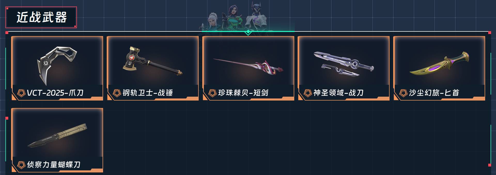Click the teal diamond marker on divider
Image resolution: width=496 pixels, height=175 pixels.
[248, 32]
